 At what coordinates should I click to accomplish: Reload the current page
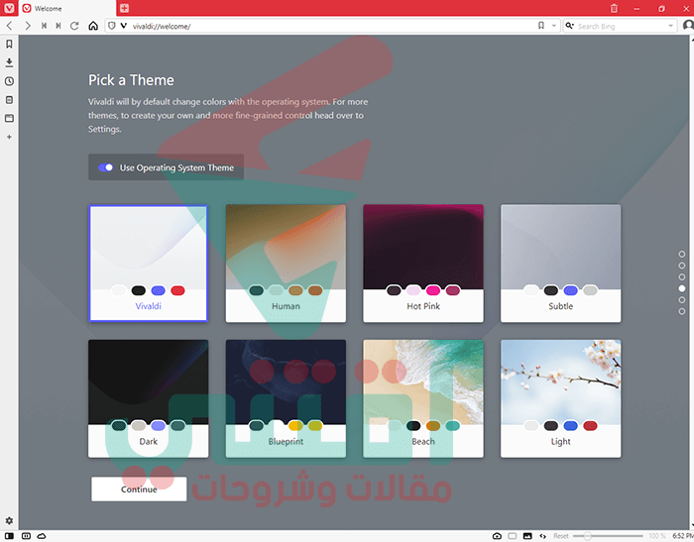click(74, 26)
